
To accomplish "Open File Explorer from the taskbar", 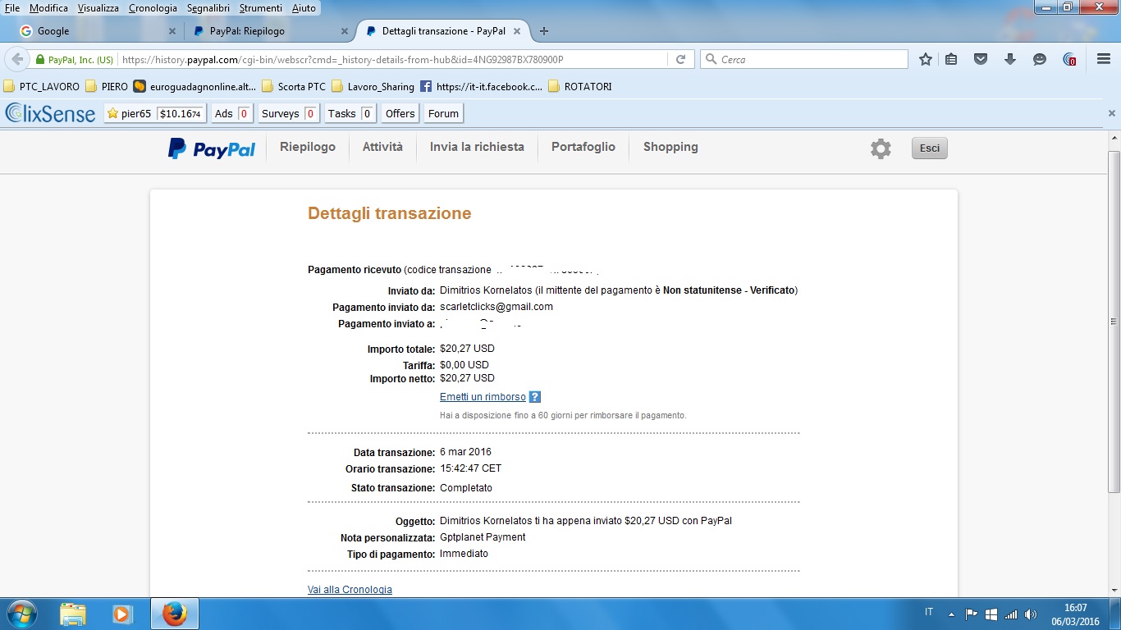I will (x=73, y=614).
